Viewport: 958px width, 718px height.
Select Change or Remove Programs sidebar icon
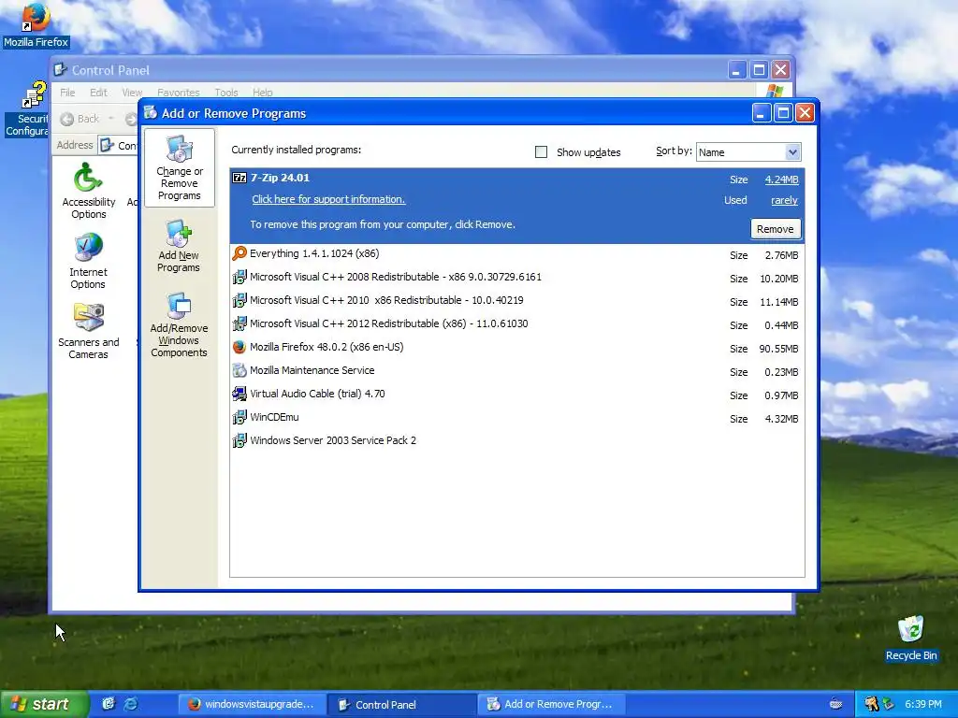(179, 167)
